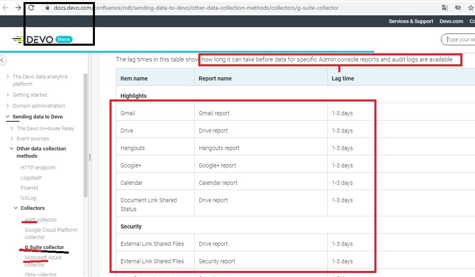Screen dimensions: 475x277
Task: Open the AWS collector page
Action: [x=41, y=220]
